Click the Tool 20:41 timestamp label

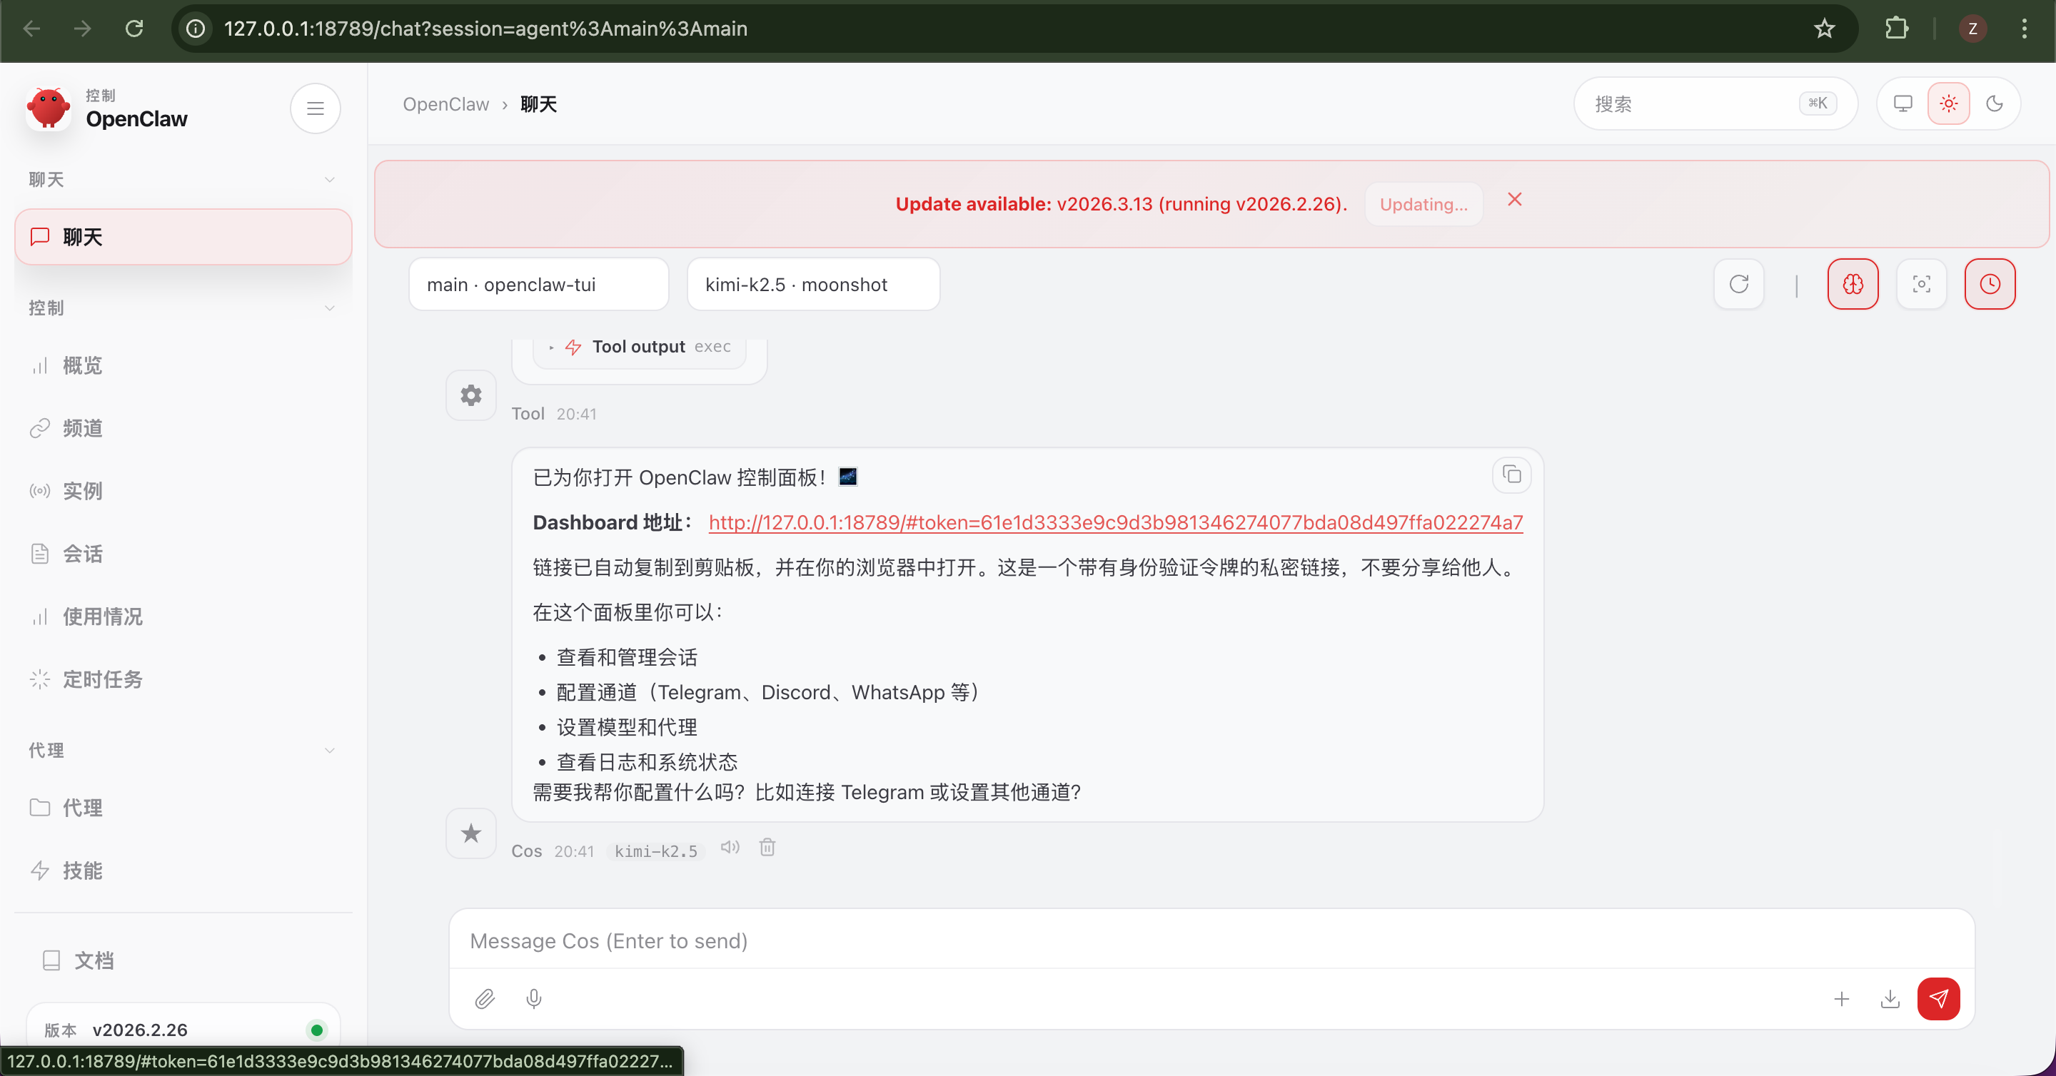click(576, 414)
